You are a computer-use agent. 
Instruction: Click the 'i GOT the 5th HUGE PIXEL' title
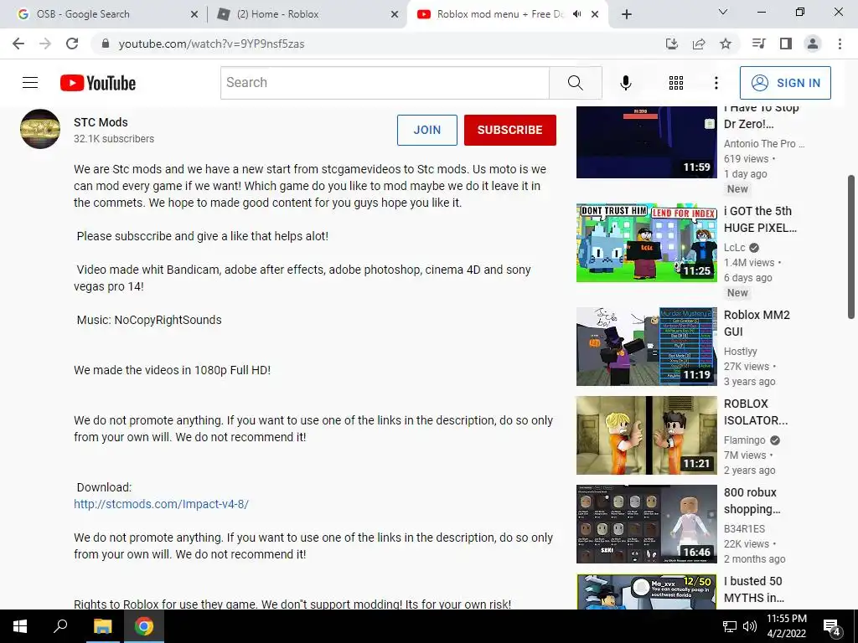click(x=760, y=220)
